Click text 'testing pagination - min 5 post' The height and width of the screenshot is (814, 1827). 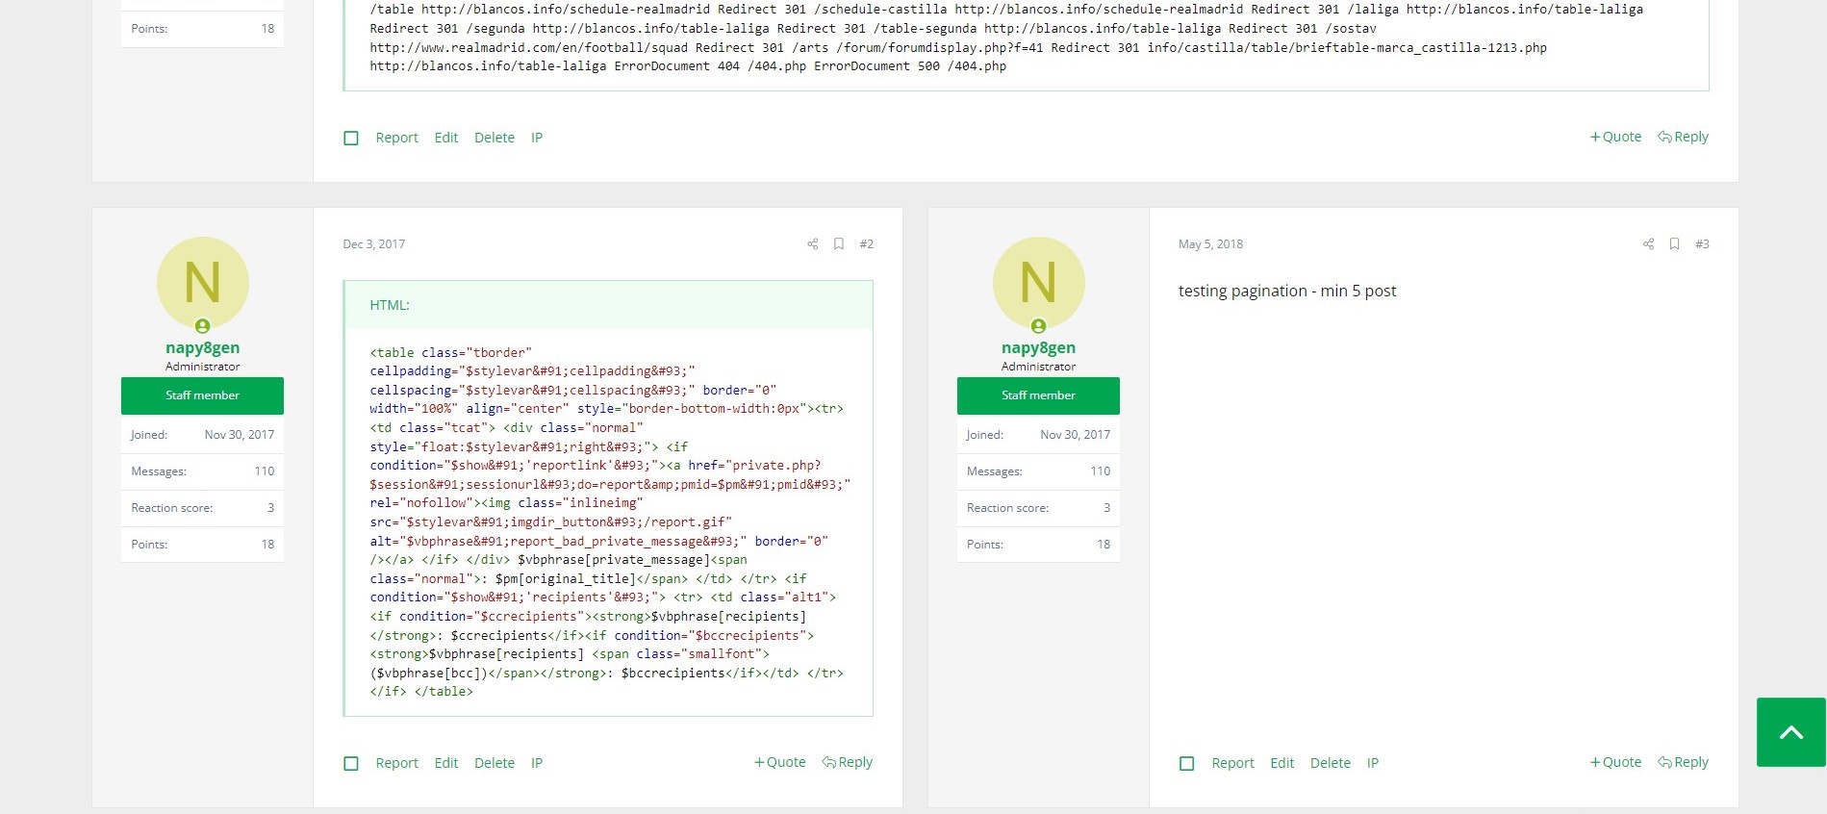(x=1287, y=291)
